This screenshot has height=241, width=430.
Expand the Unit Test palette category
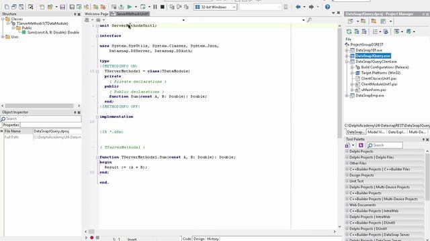tap(347, 181)
